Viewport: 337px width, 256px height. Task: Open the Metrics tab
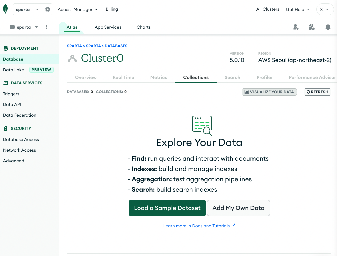point(159,77)
